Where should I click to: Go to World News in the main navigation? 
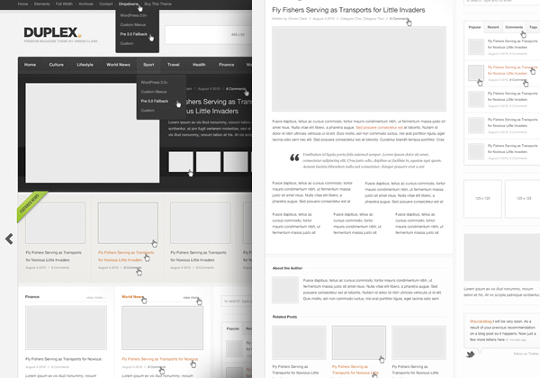click(x=118, y=65)
